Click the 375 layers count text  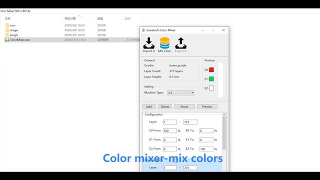coord(176,71)
